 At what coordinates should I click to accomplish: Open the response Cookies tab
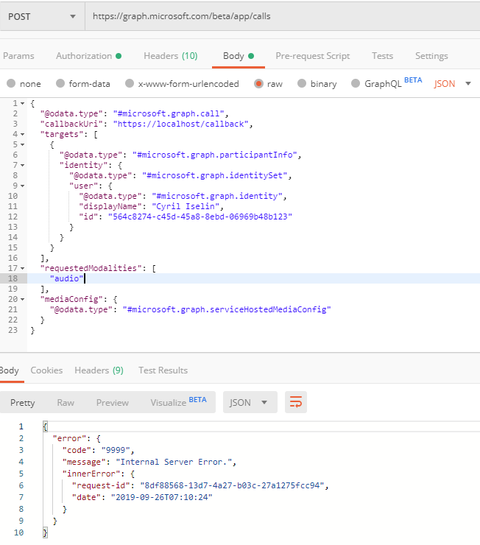(46, 370)
